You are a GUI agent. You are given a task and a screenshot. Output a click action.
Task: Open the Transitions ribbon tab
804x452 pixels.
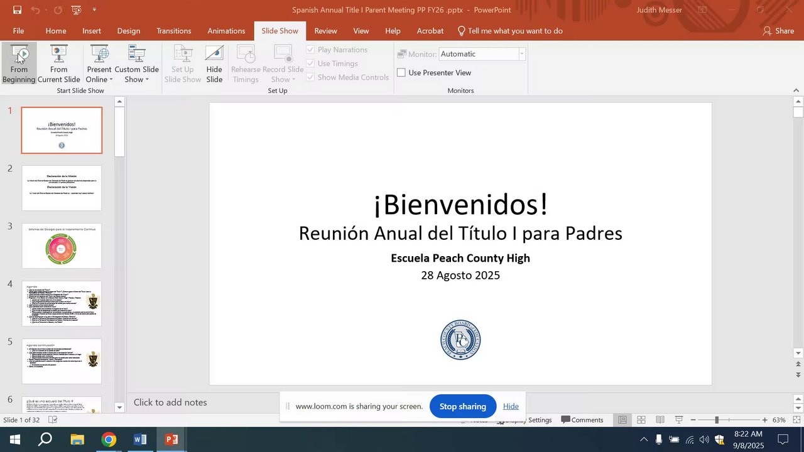click(173, 31)
